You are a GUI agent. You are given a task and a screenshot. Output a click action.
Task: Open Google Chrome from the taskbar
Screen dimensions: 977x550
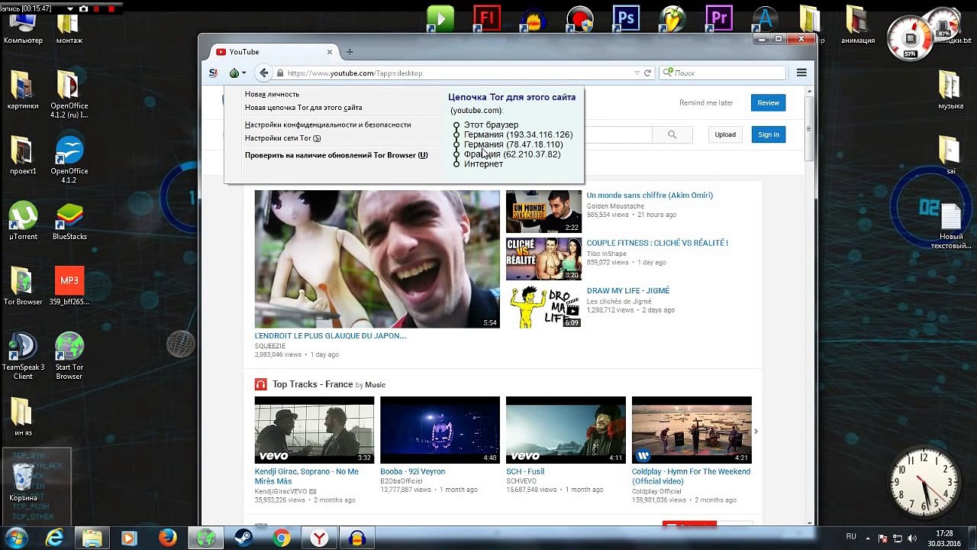(x=282, y=538)
